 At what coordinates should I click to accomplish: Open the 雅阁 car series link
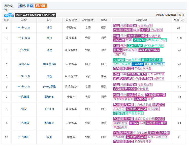(x=49, y=137)
